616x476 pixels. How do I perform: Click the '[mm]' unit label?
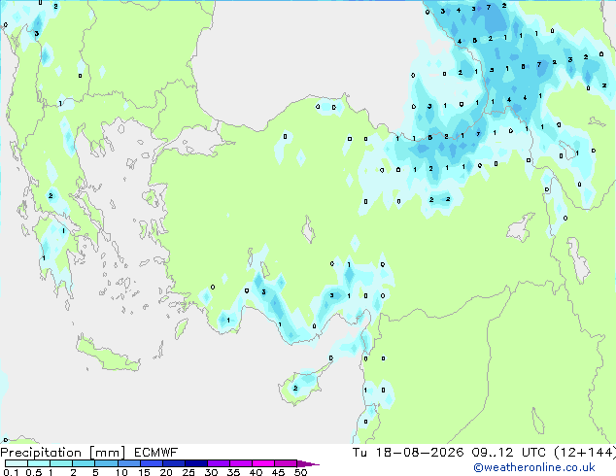point(108,453)
